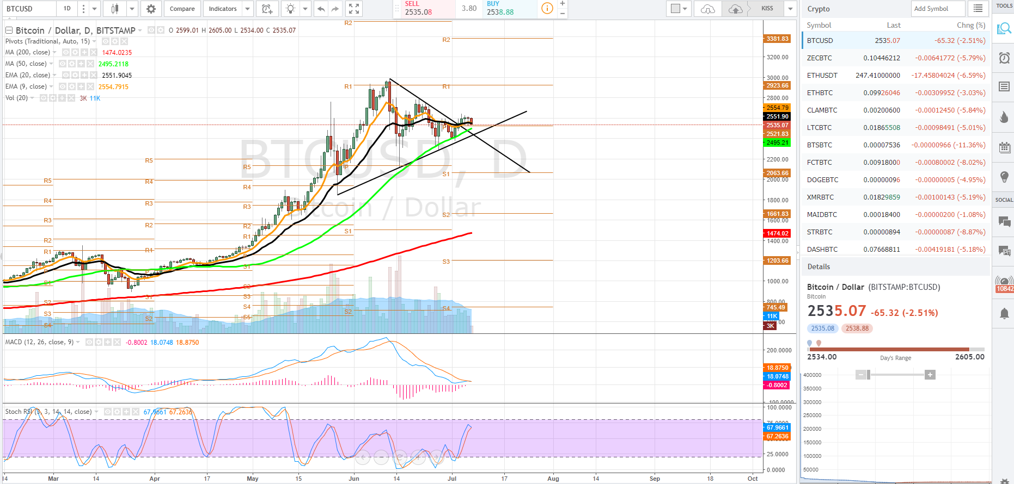Viewport: 1014px width, 484px height.
Task: Expand the Indicators favorites dropdown arrow
Action: tap(248, 9)
